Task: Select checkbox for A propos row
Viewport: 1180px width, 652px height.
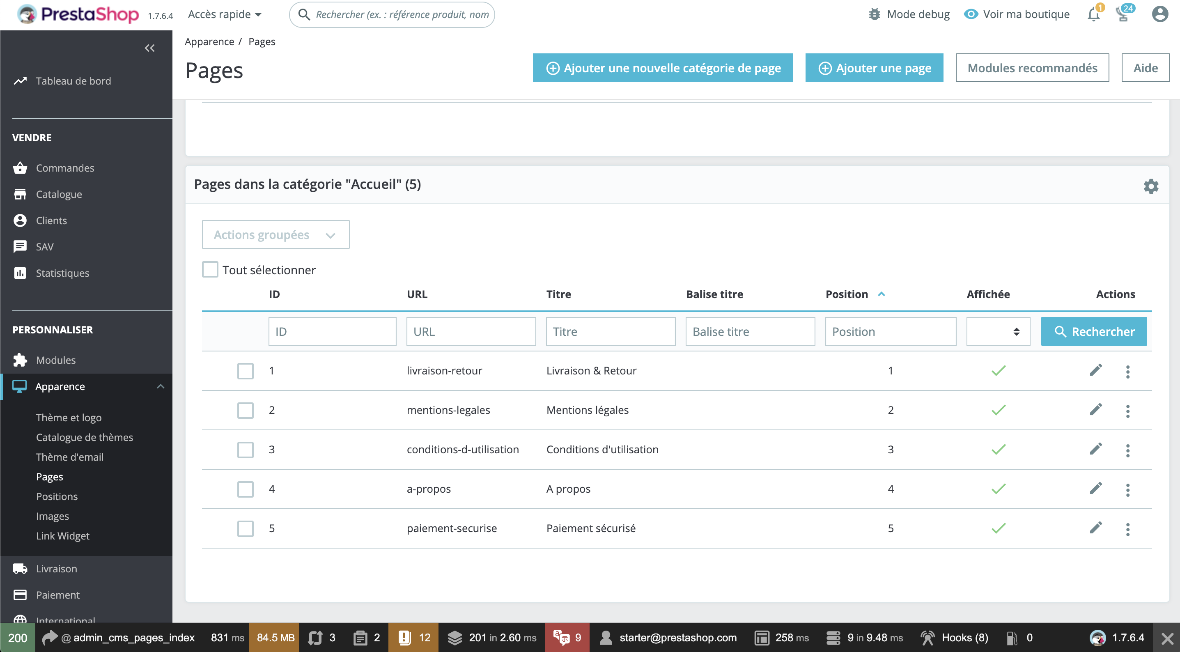Action: [246, 489]
